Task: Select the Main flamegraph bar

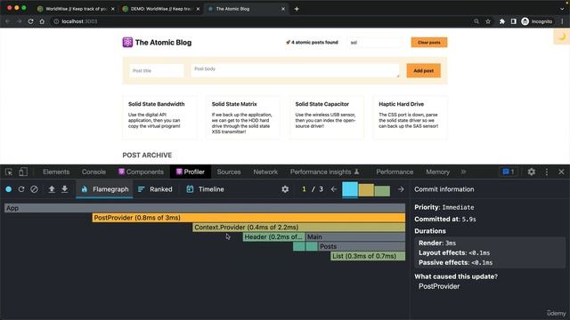Action: pos(355,236)
